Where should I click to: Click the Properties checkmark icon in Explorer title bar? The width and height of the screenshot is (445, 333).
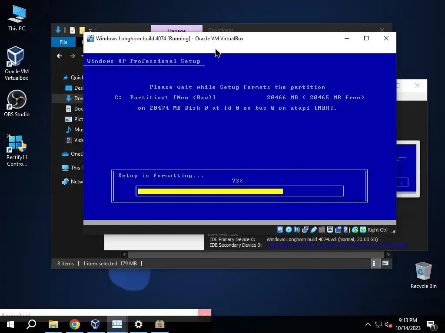click(x=73, y=30)
